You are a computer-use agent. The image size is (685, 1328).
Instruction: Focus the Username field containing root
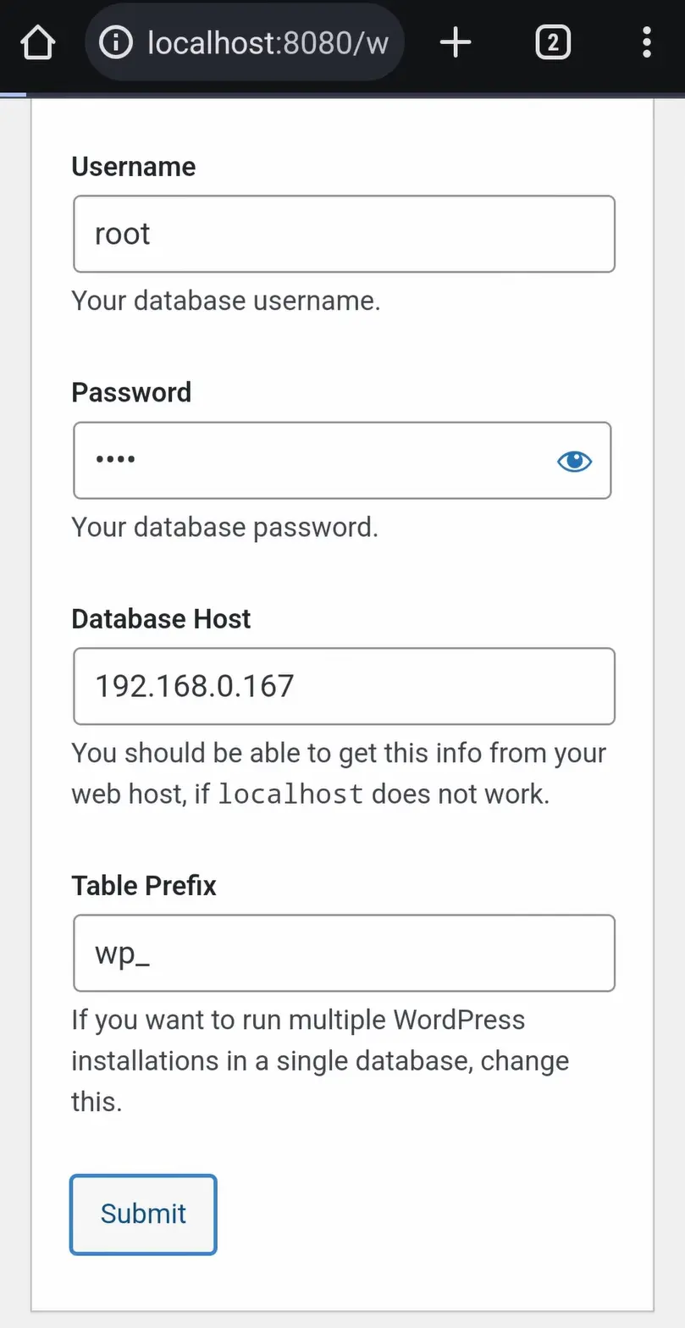point(344,234)
